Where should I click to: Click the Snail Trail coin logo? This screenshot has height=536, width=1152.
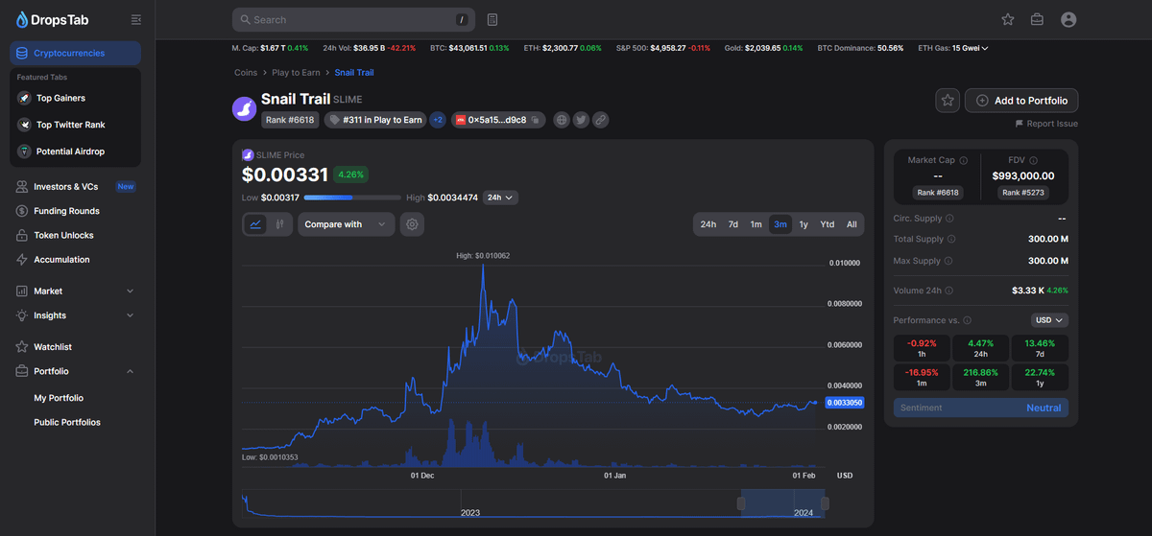245,107
